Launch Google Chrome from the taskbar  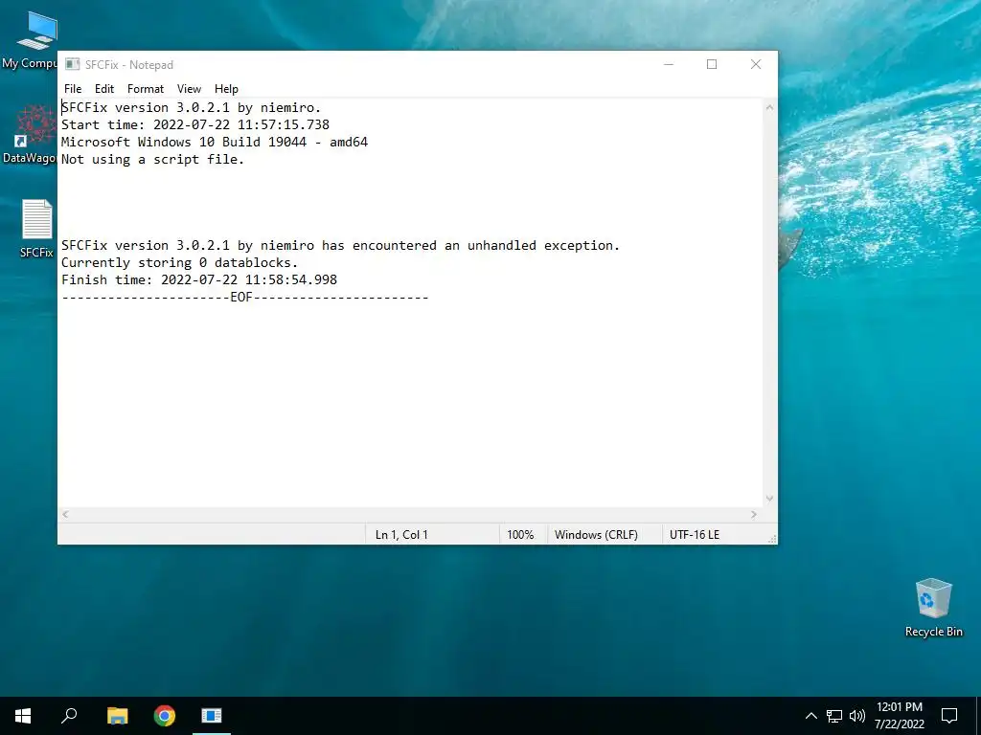tap(165, 716)
